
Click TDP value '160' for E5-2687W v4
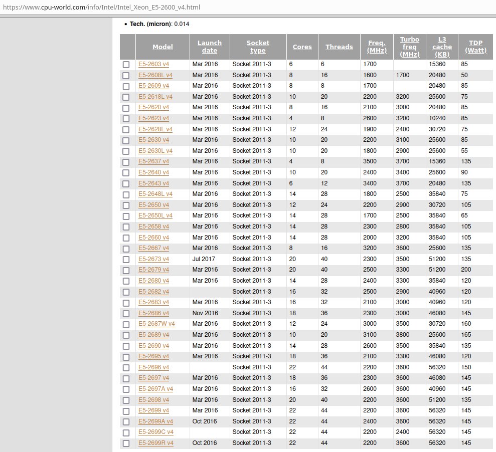pyautogui.click(x=466, y=324)
